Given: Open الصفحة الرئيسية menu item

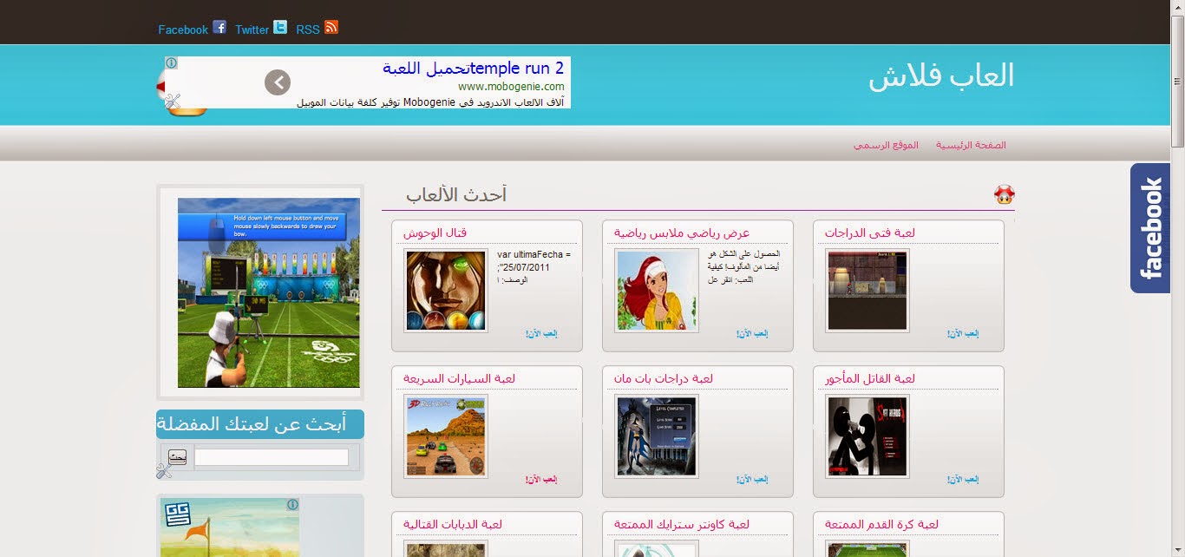Looking at the screenshot, I should pos(971,145).
